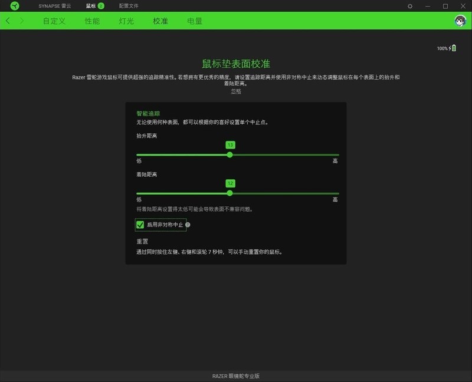Image resolution: width=472 pixels, height=382 pixels.
Task: Navigate back using the left chevron arrow
Action: pyautogui.click(x=7, y=19)
